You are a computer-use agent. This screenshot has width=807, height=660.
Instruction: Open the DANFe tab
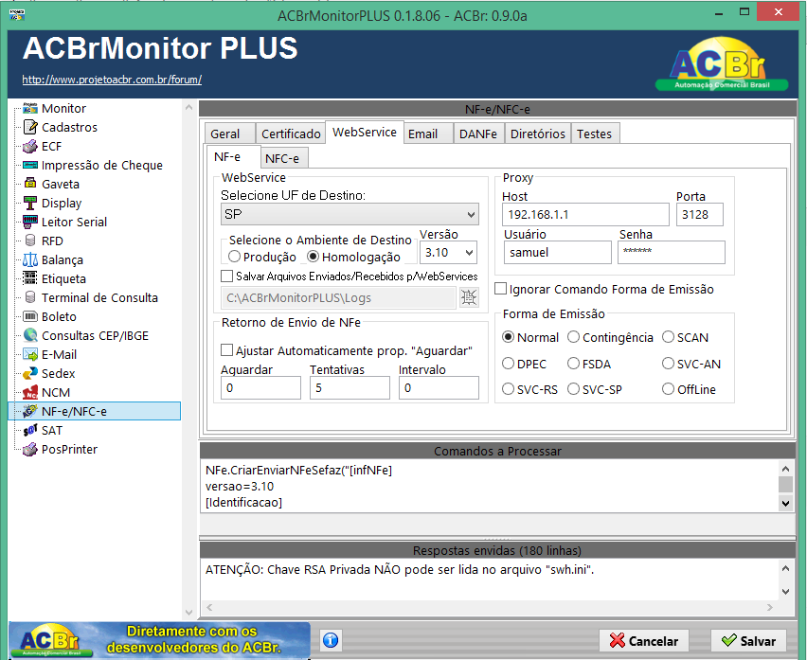point(478,134)
